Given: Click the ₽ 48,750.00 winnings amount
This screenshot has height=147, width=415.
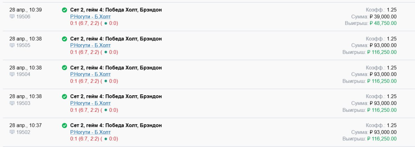Looking at the screenshot, I should pyautogui.click(x=382, y=23).
